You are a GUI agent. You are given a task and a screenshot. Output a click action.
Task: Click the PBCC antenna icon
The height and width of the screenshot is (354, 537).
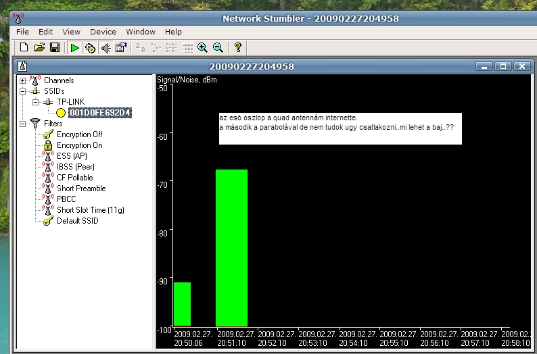[48, 199]
